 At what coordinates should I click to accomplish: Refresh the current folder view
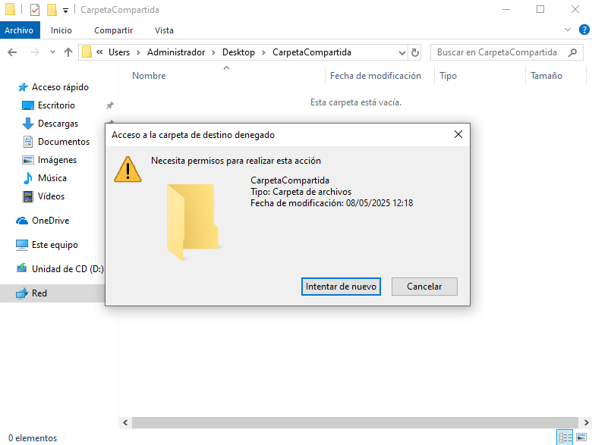point(415,52)
